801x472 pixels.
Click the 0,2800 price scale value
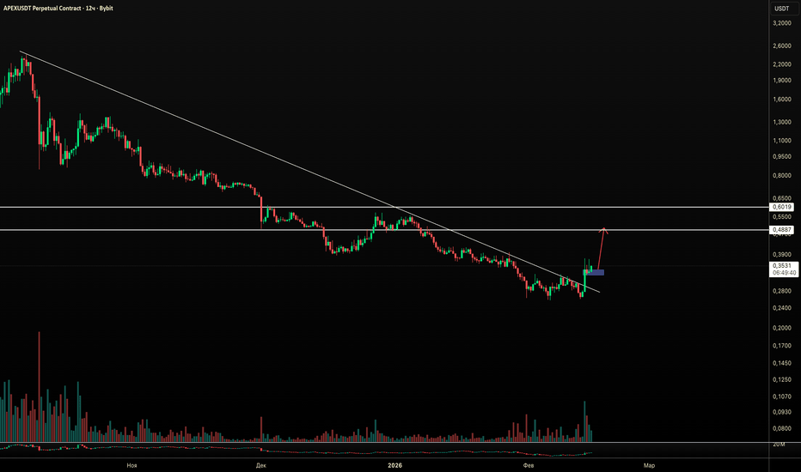(x=782, y=291)
